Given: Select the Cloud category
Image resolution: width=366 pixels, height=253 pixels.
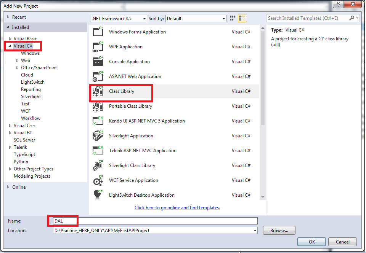Looking at the screenshot, I should [x=27, y=75].
